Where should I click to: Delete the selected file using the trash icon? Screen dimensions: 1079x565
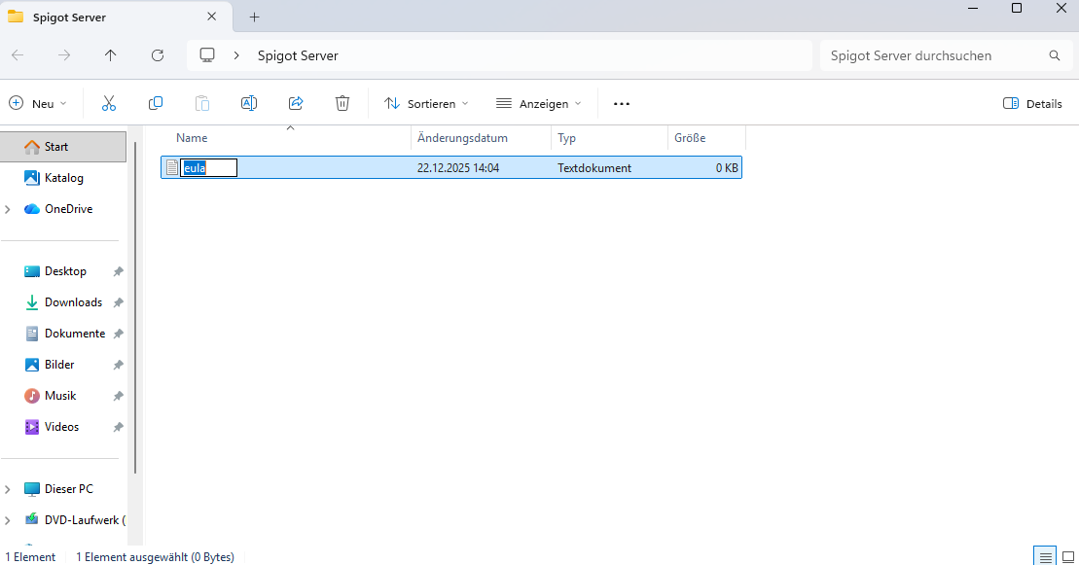pyautogui.click(x=342, y=103)
